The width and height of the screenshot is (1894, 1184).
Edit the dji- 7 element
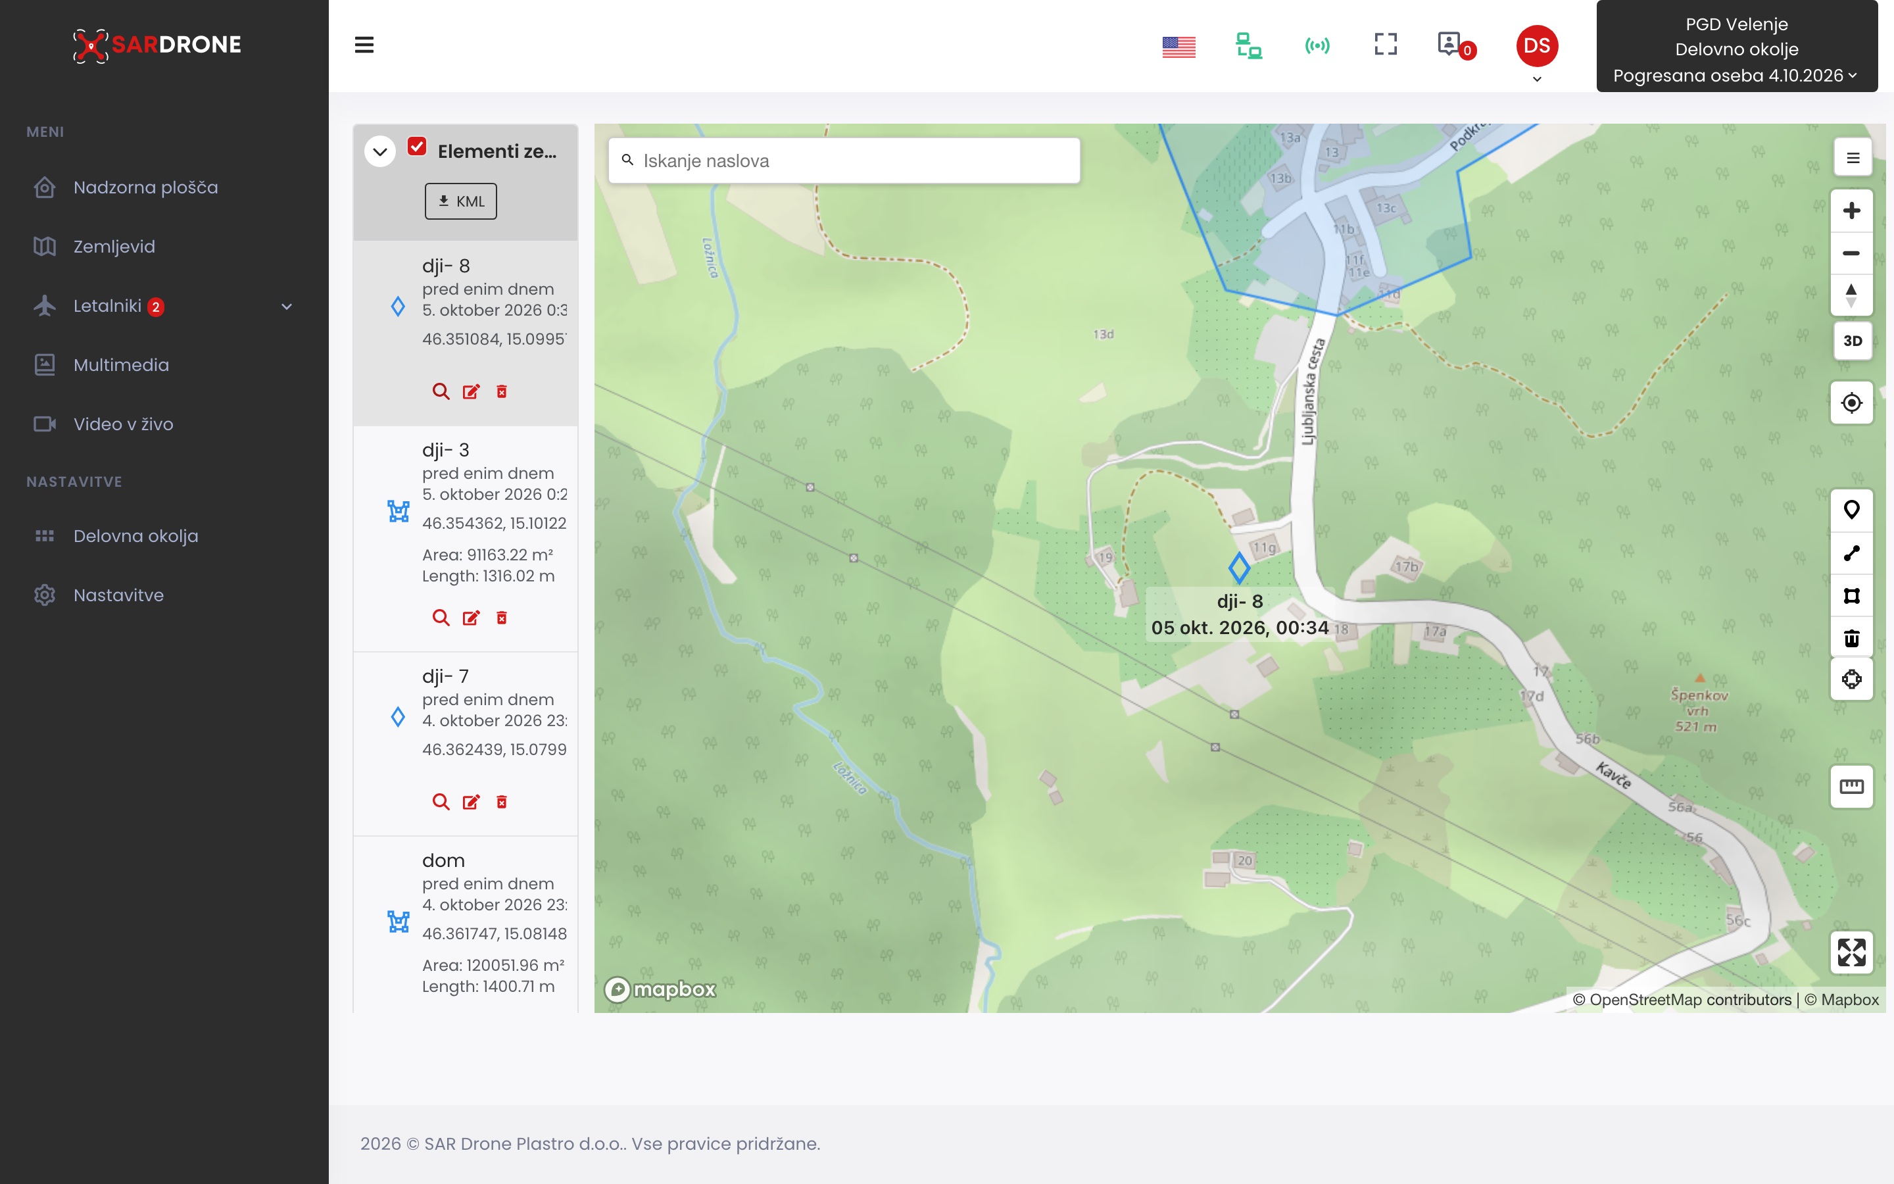click(471, 802)
